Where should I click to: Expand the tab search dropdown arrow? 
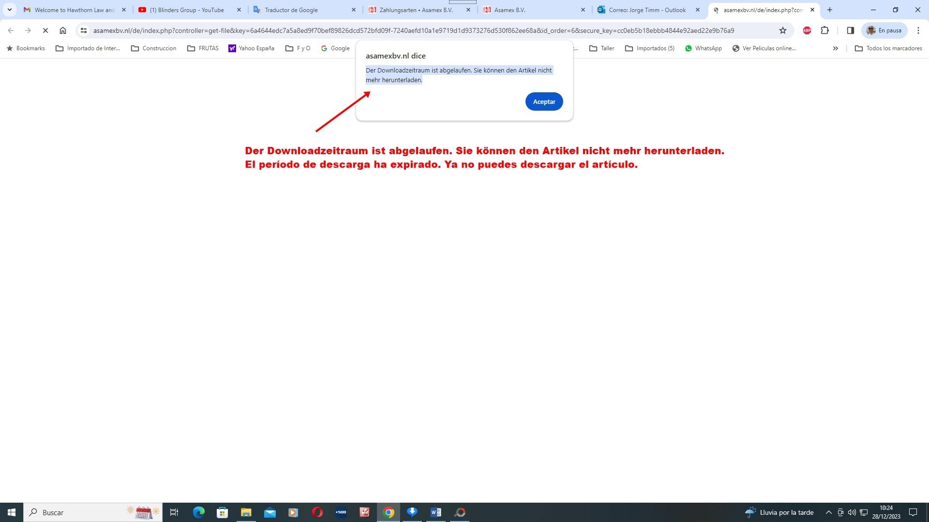pyautogui.click(x=9, y=10)
